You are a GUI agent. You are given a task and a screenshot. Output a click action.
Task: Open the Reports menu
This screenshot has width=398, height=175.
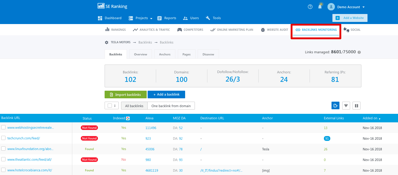pos(167,18)
